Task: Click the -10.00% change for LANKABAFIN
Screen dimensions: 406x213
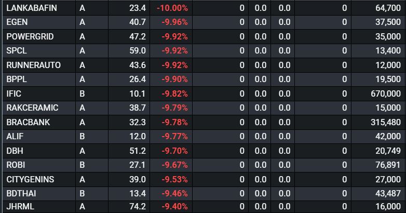Action: (172, 8)
